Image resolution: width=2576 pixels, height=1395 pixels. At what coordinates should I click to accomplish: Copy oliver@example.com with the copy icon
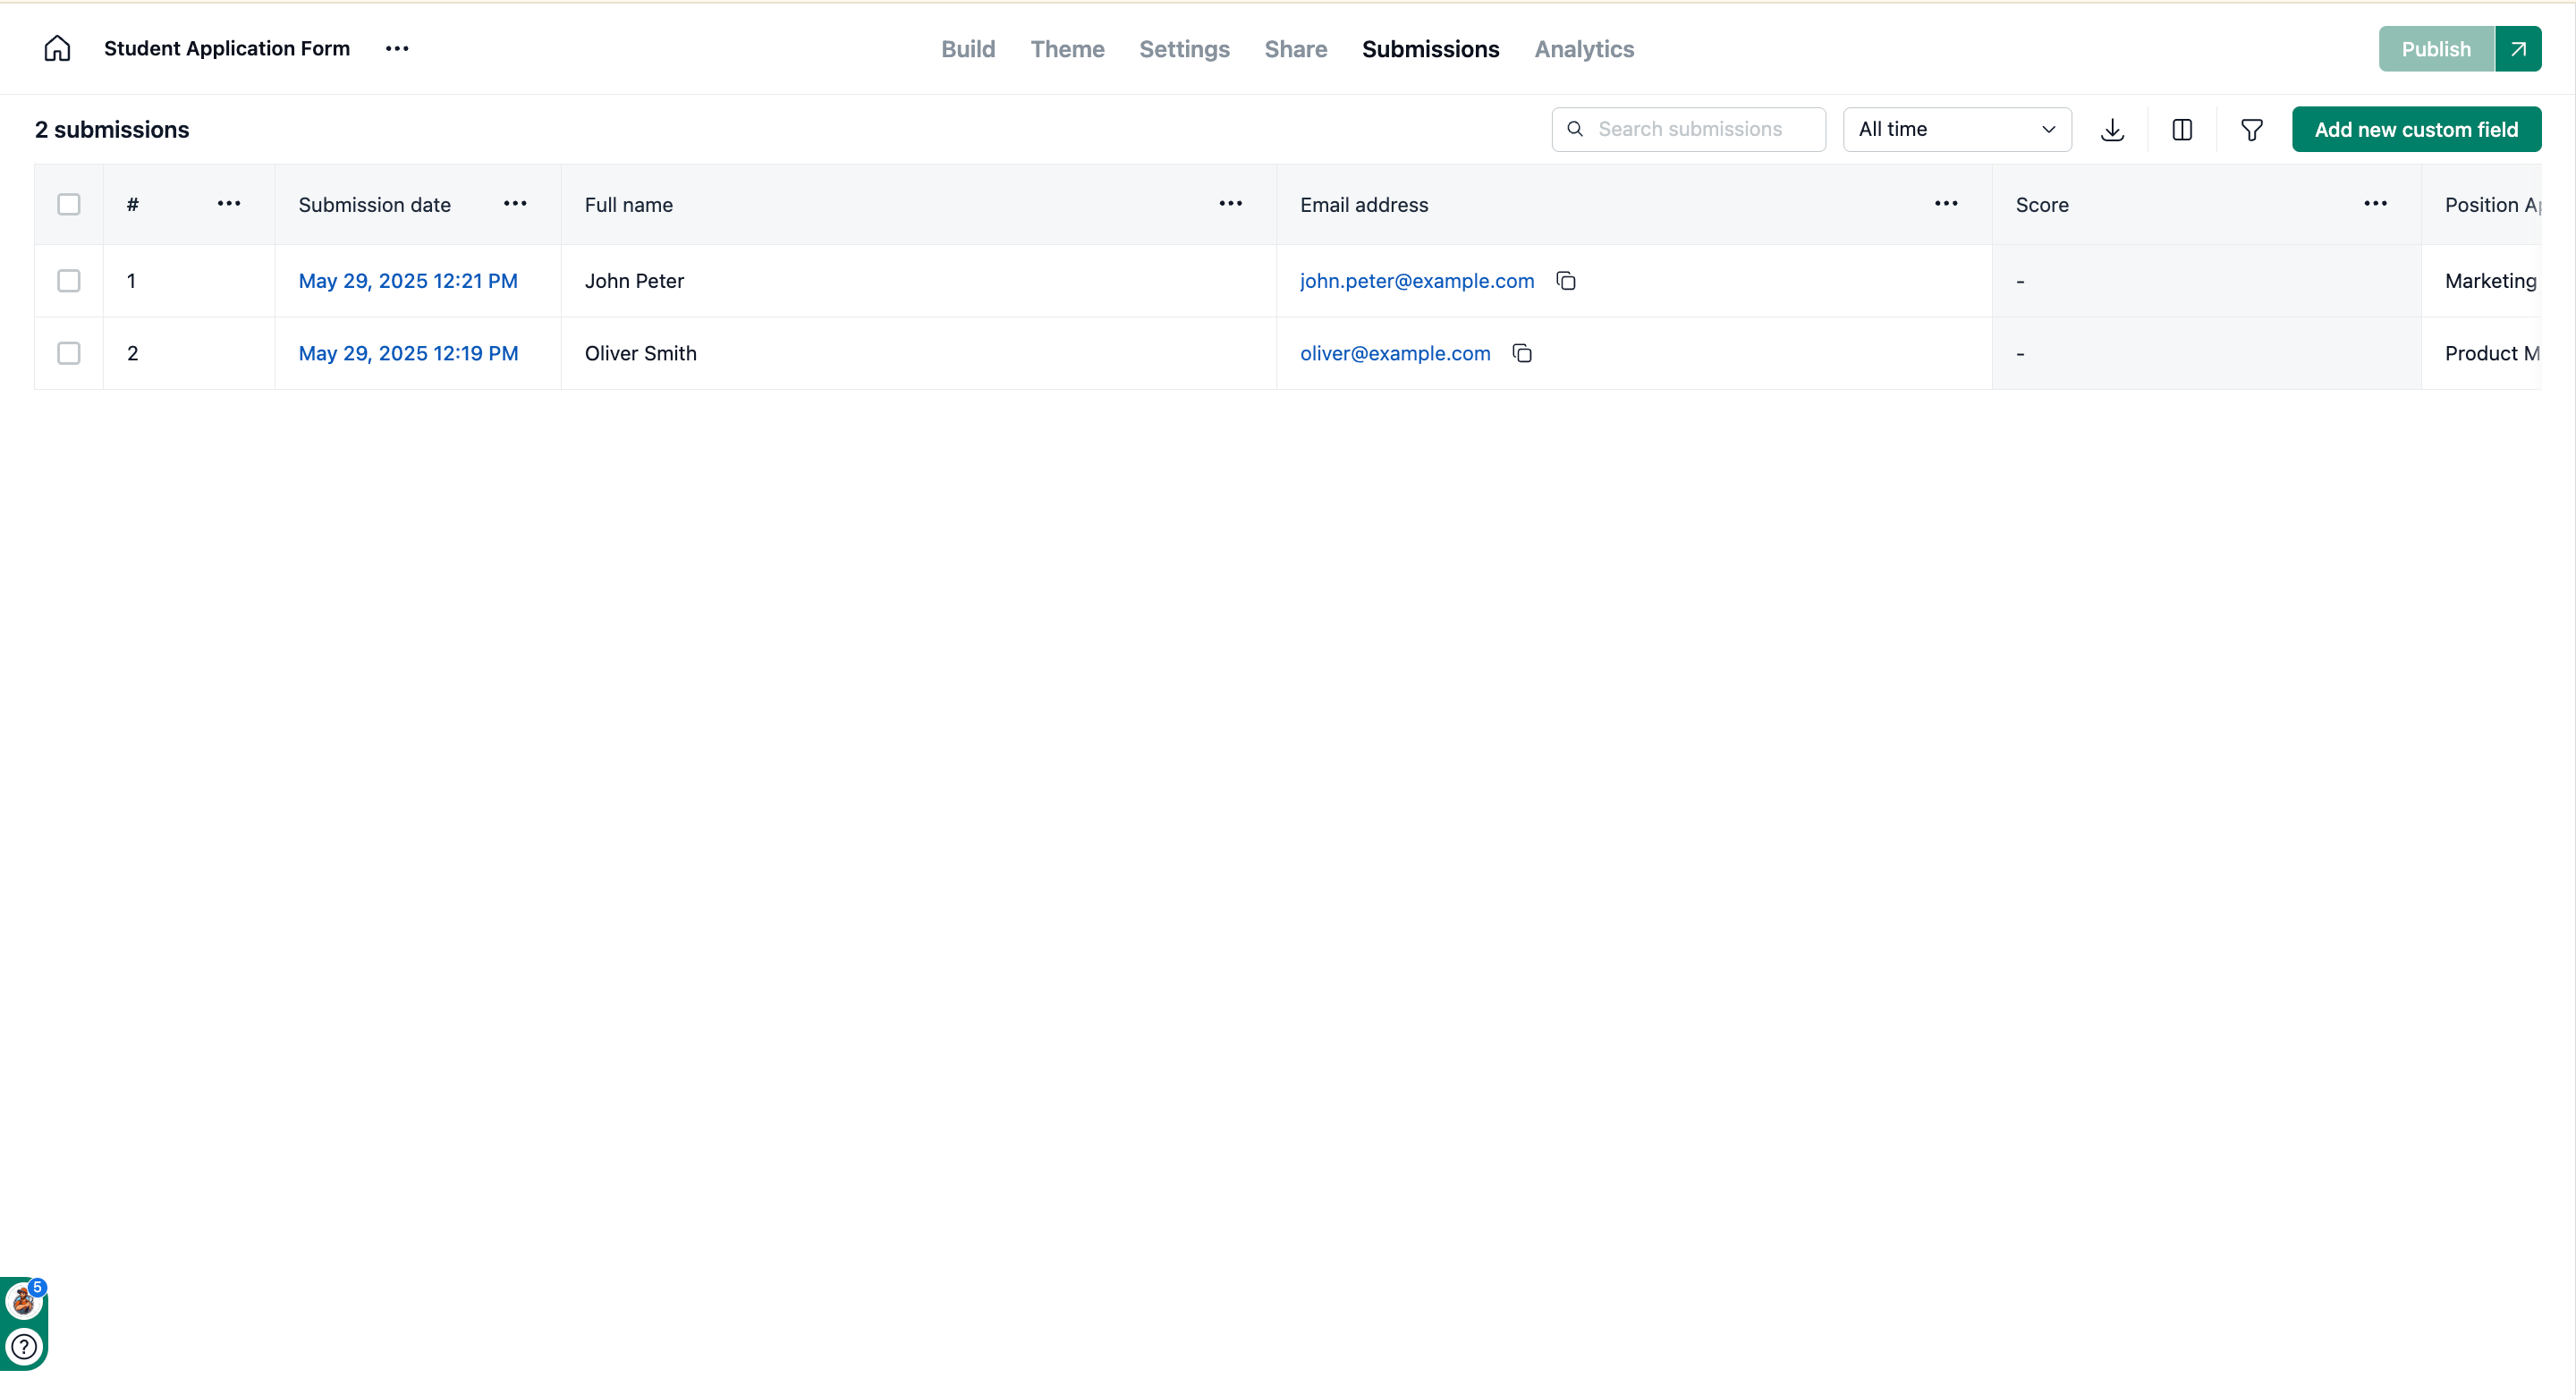click(x=1522, y=353)
